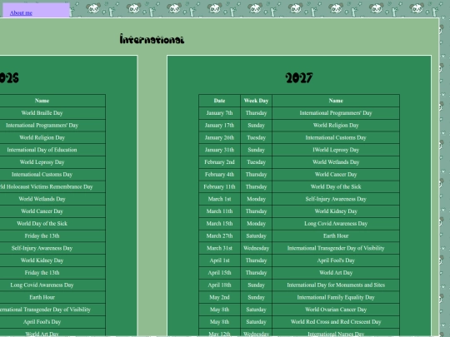Select International Day for Monuments and Sites
This screenshot has height=337, width=450.
(336, 285)
